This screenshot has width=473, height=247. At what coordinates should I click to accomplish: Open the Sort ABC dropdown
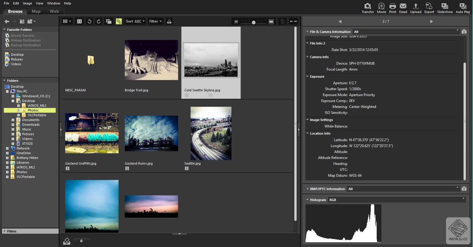click(x=135, y=21)
